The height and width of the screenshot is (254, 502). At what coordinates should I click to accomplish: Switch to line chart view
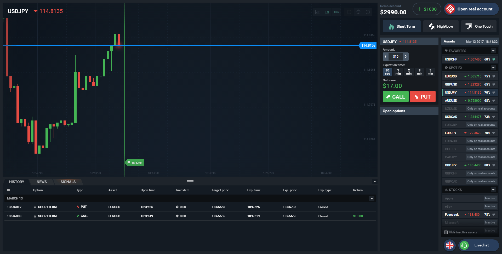click(x=317, y=12)
